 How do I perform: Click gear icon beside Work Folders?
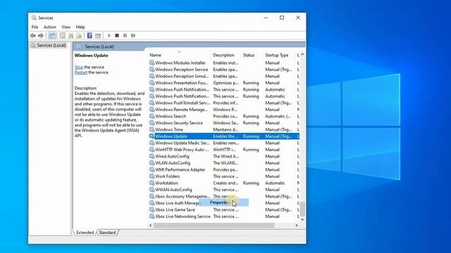(x=152, y=176)
